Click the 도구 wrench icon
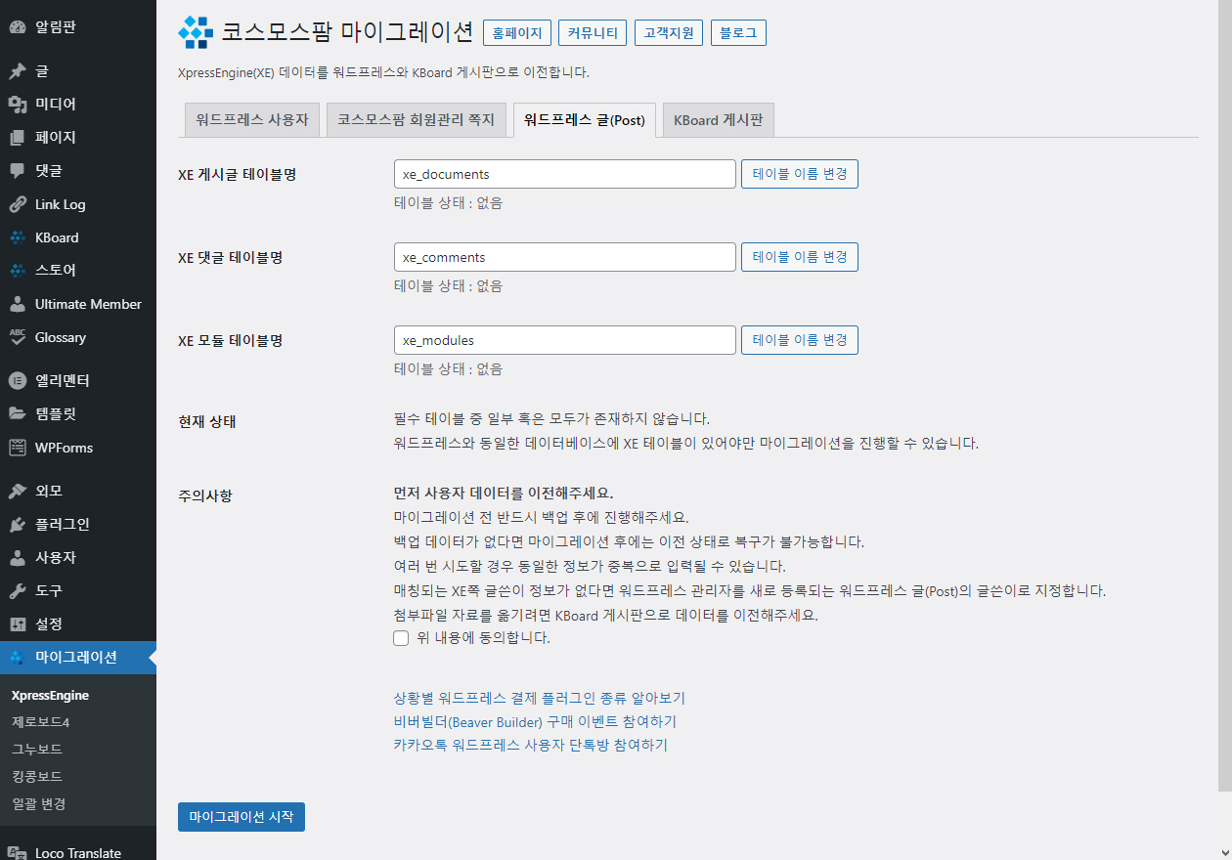The image size is (1232, 860). [x=18, y=590]
